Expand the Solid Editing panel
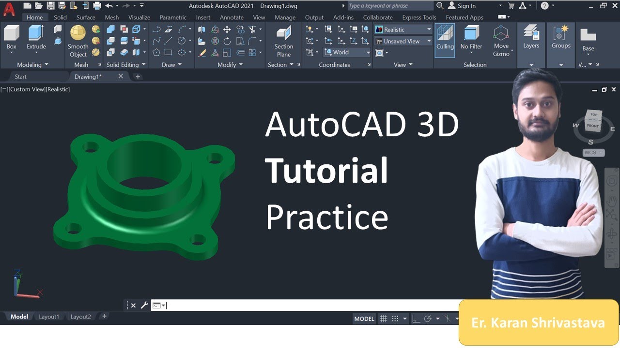The height and width of the screenshot is (348, 620). click(126, 65)
